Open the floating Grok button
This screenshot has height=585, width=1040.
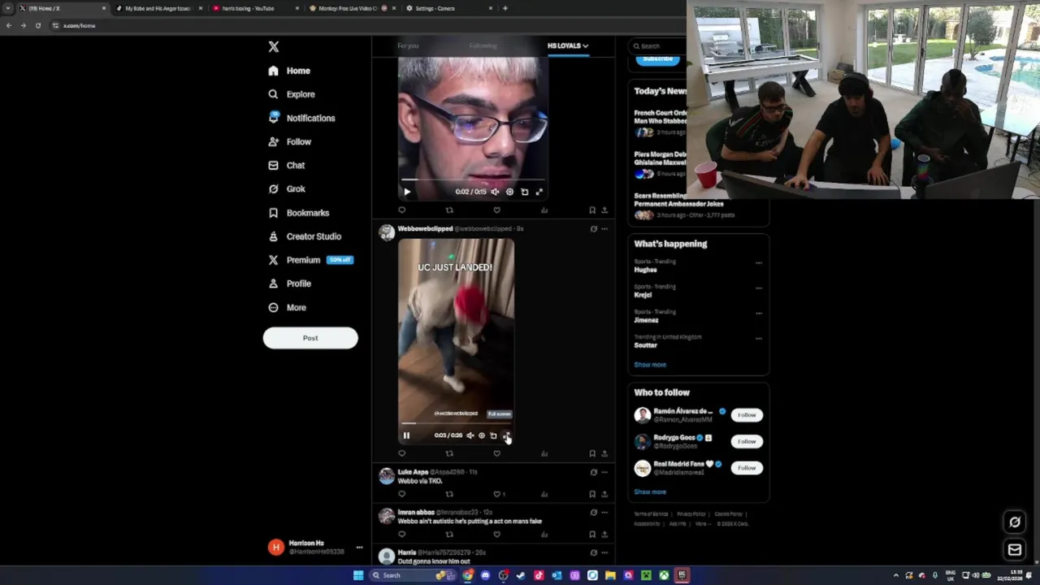click(x=1015, y=522)
